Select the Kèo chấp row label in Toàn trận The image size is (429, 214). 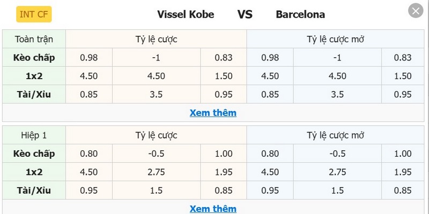pyautogui.click(x=34, y=57)
